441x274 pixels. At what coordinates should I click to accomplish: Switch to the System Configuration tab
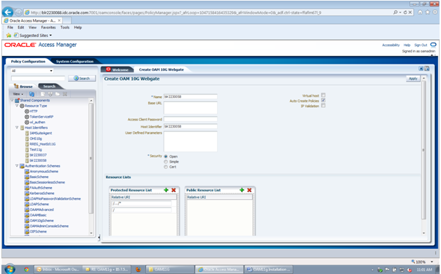(x=74, y=61)
